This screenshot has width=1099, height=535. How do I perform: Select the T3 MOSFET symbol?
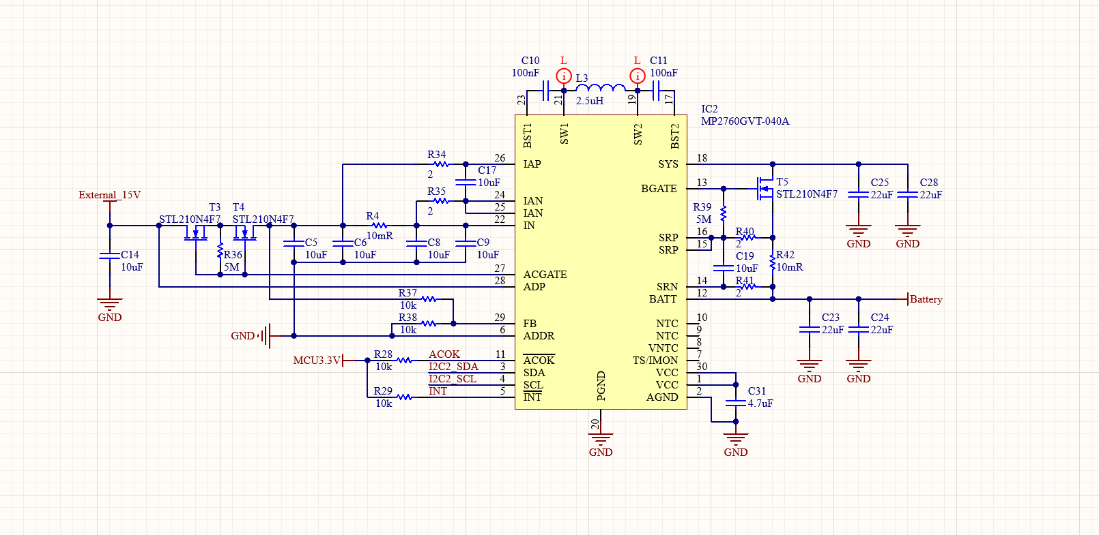click(196, 233)
